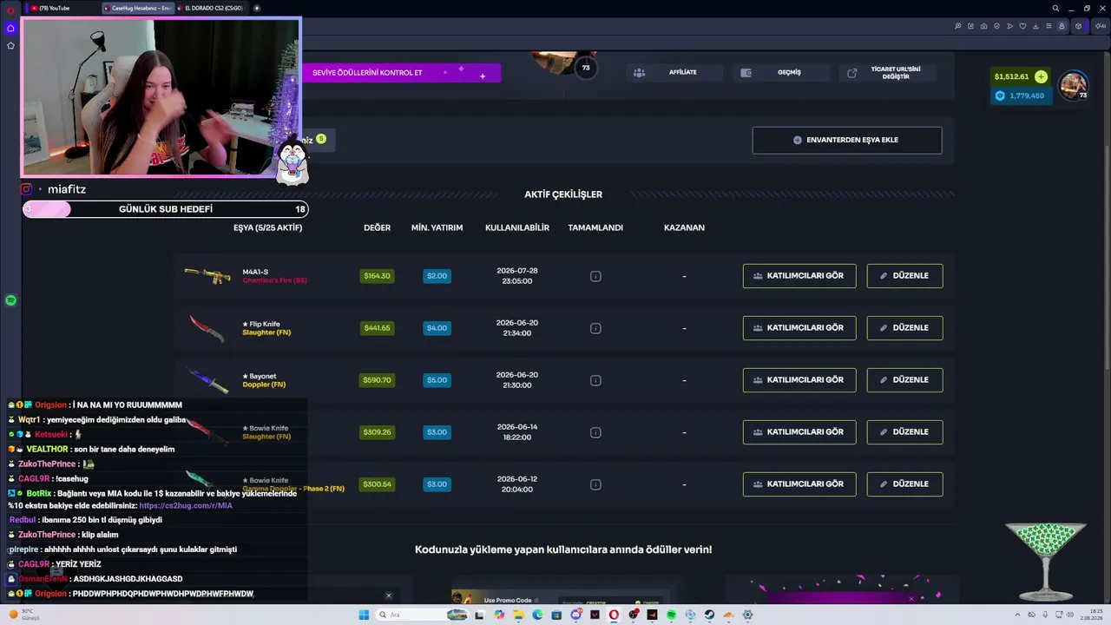View participants for the $300.54 Bowie Knife
The width and height of the screenshot is (1111, 625).
point(799,484)
